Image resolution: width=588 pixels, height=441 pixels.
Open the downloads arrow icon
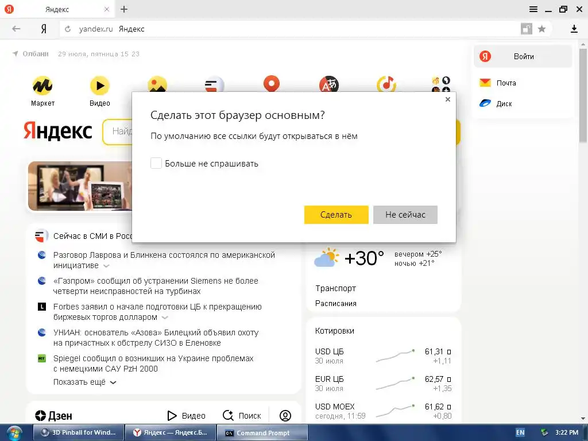pyautogui.click(x=574, y=29)
